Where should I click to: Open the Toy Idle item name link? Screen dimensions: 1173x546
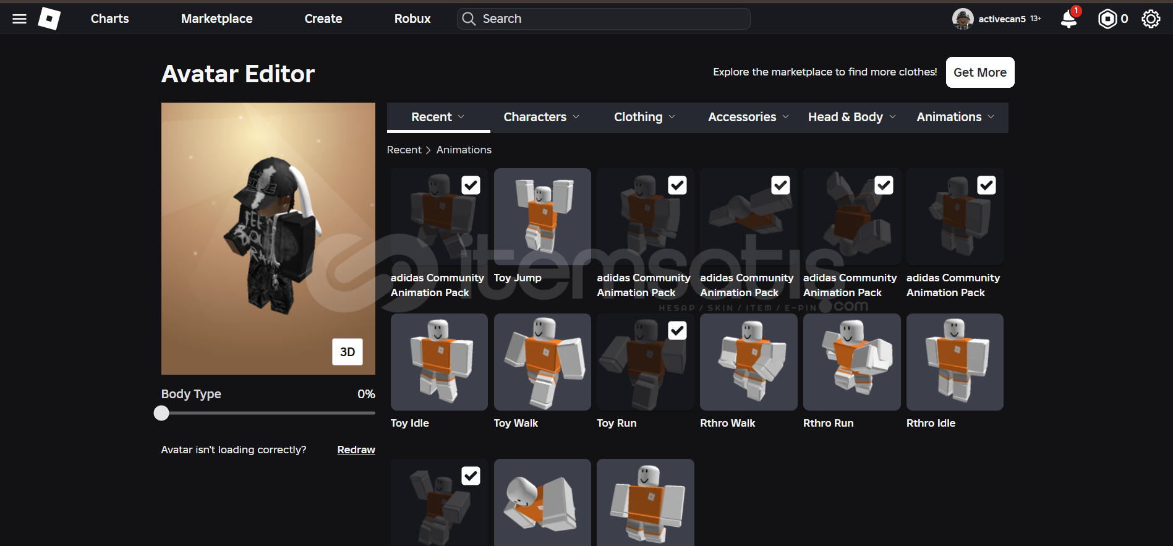(410, 423)
